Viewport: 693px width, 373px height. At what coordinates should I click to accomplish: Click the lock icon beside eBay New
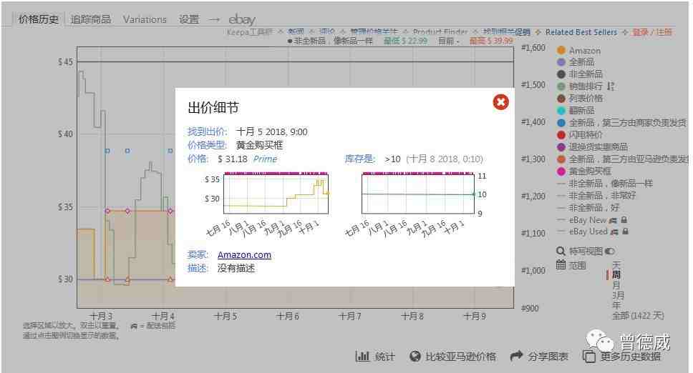[624, 219]
